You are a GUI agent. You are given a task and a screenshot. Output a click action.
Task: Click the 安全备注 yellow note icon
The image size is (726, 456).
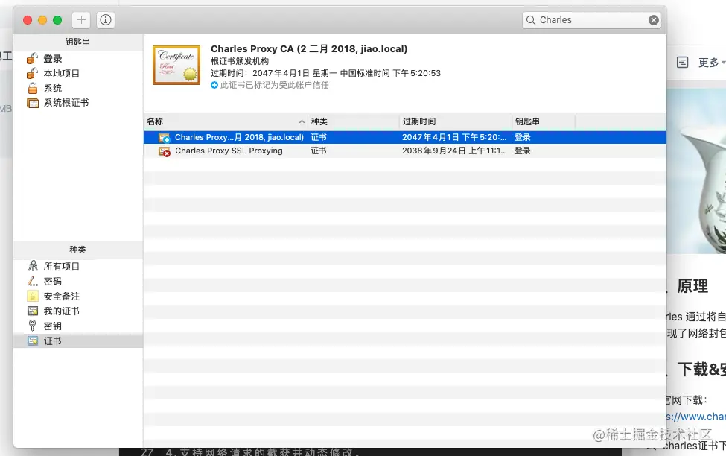pyautogui.click(x=33, y=296)
